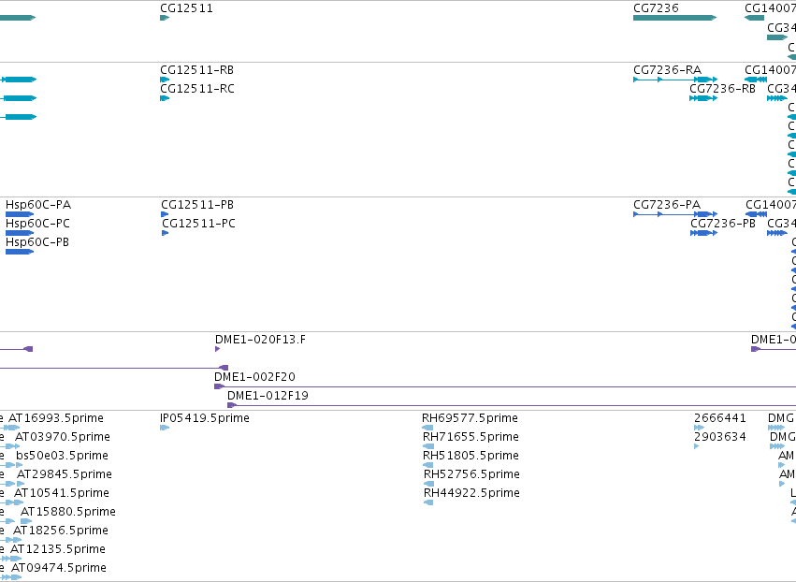Select the Hsp60C-PC protein label
796x582 pixels.
[37, 224]
